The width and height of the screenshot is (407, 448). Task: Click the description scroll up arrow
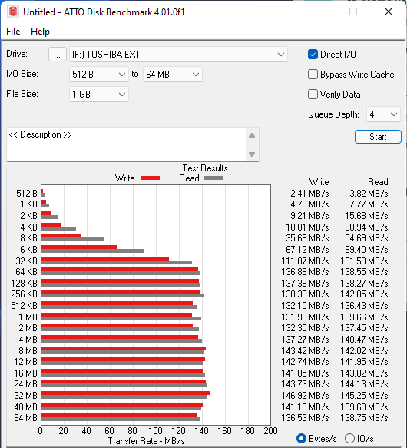[252, 135]
